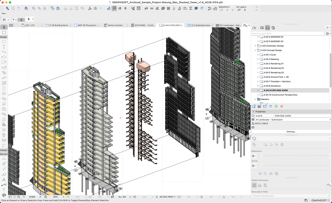Click the red Delete icon in Navigator
This screenshot has height=203, width=332.
[x=282, y=106]
